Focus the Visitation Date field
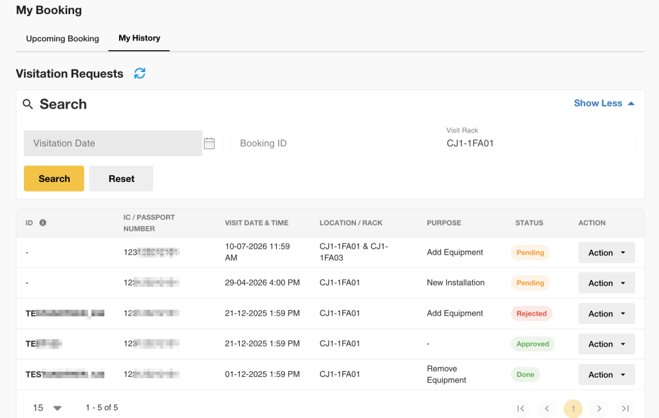 click(x=113, y=143)
